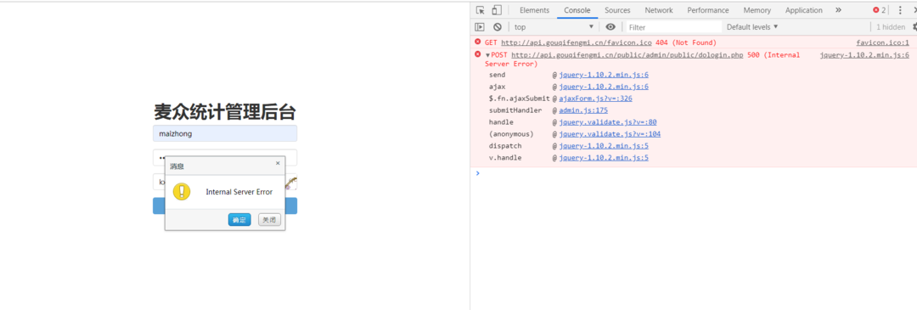Open the top execution context dropdown
Viewport: 917px width, 310px height.
[554, 27]
